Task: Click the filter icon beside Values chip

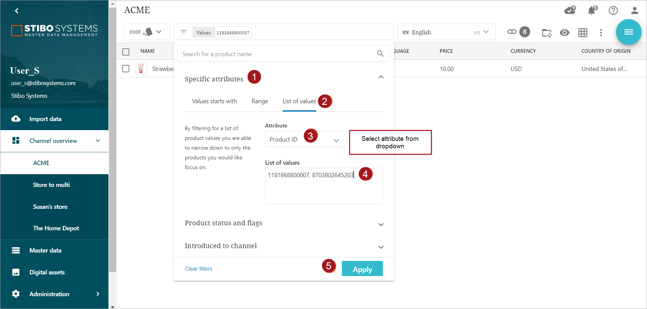Action: (183, 32)
